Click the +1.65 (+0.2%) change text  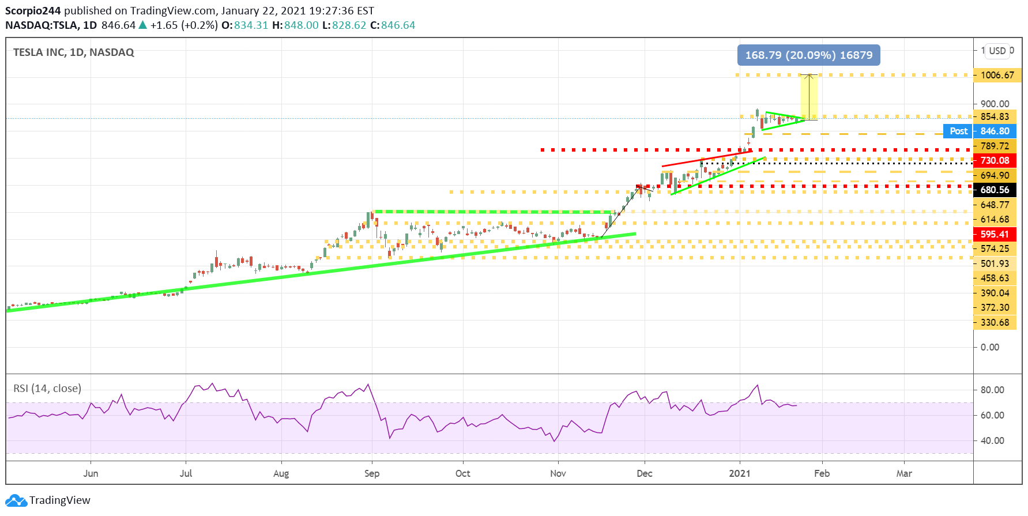coord(184,25)
